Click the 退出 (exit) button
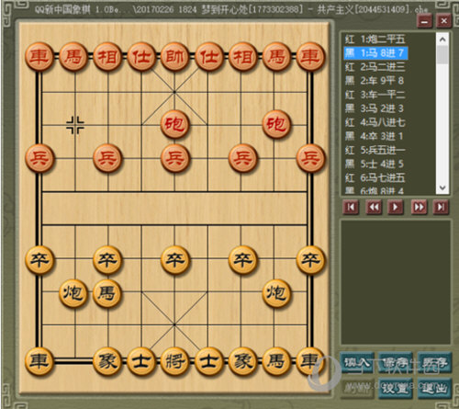The height and width of the screenshot is (409, 459). pos(434,389)
